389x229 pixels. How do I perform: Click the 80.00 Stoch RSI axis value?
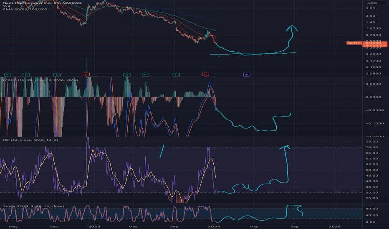(371, 209)
